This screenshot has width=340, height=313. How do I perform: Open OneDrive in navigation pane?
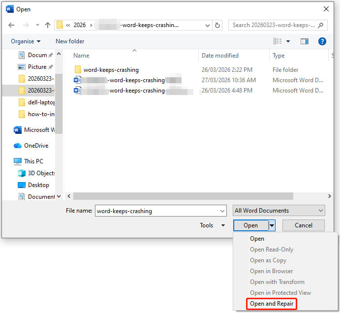[31, 146]
